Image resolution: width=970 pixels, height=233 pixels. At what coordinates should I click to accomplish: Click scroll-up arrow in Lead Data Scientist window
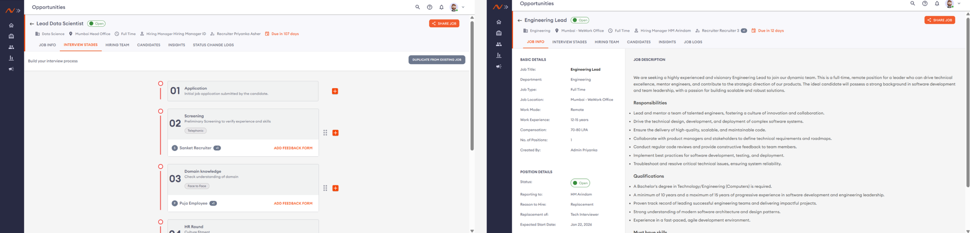pos(472,18)
